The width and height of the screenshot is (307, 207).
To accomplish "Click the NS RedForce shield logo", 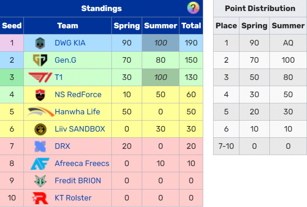I will [40, 95].
